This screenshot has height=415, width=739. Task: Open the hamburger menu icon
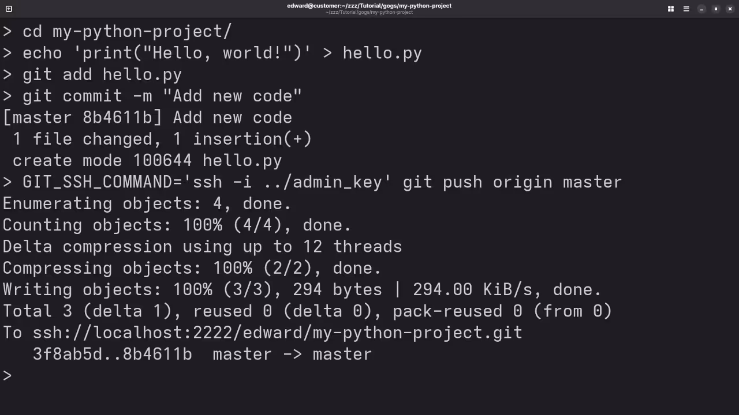pos(686,9)
